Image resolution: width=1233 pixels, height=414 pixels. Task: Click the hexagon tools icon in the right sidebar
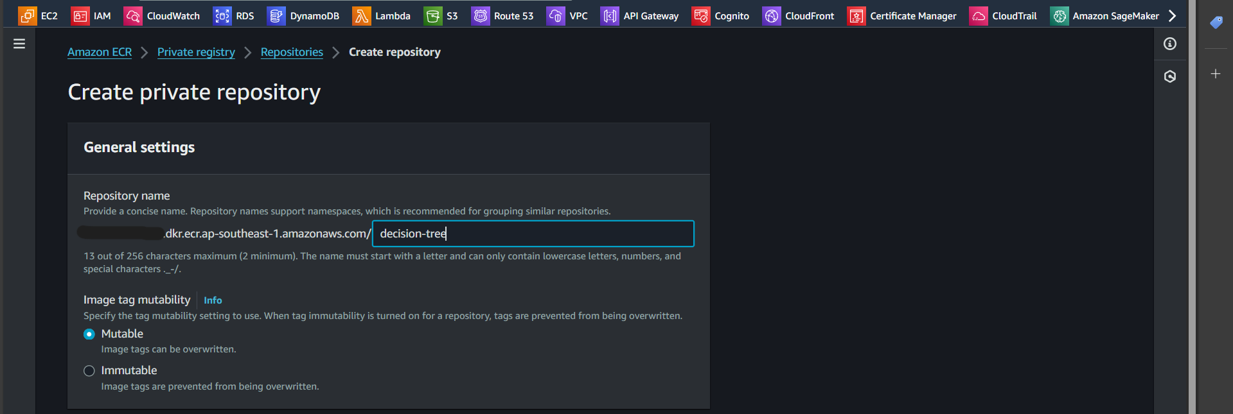click(x=1169, y=76)
